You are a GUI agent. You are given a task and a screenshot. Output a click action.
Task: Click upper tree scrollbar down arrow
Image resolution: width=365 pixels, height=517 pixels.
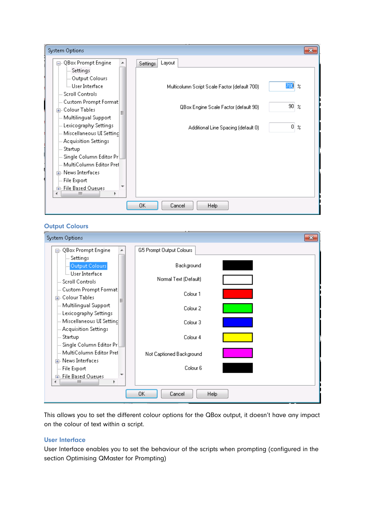coord(123,187)
